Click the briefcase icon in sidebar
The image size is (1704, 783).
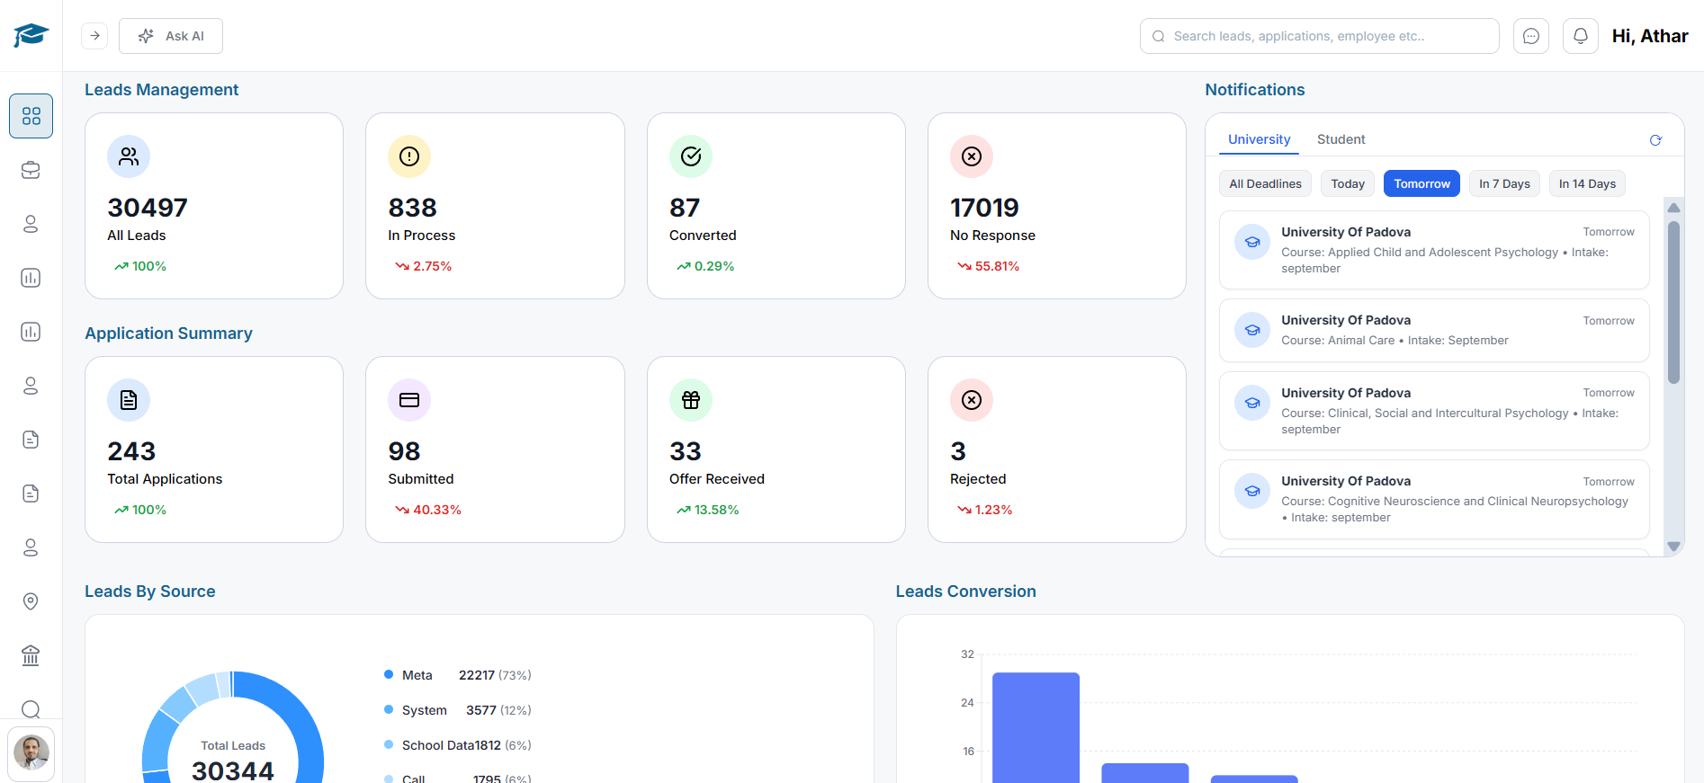(x=31, y=170)
